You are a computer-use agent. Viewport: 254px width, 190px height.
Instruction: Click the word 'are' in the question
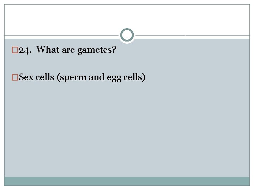(x=68, y=50)
